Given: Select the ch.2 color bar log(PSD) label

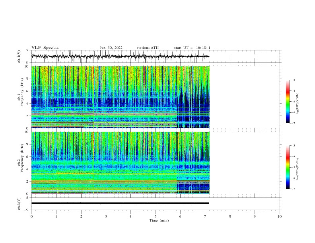Looking at the screenshot, I should click(297, 169).
